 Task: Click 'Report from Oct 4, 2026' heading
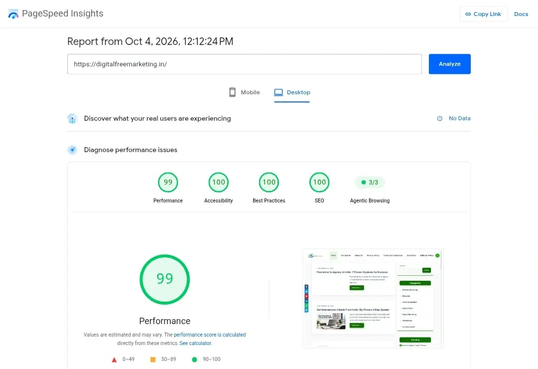point(150,41)
